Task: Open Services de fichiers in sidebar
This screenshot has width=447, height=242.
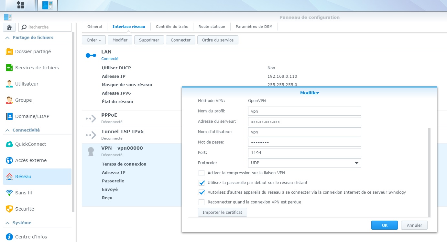Action: tap(37, 68)
